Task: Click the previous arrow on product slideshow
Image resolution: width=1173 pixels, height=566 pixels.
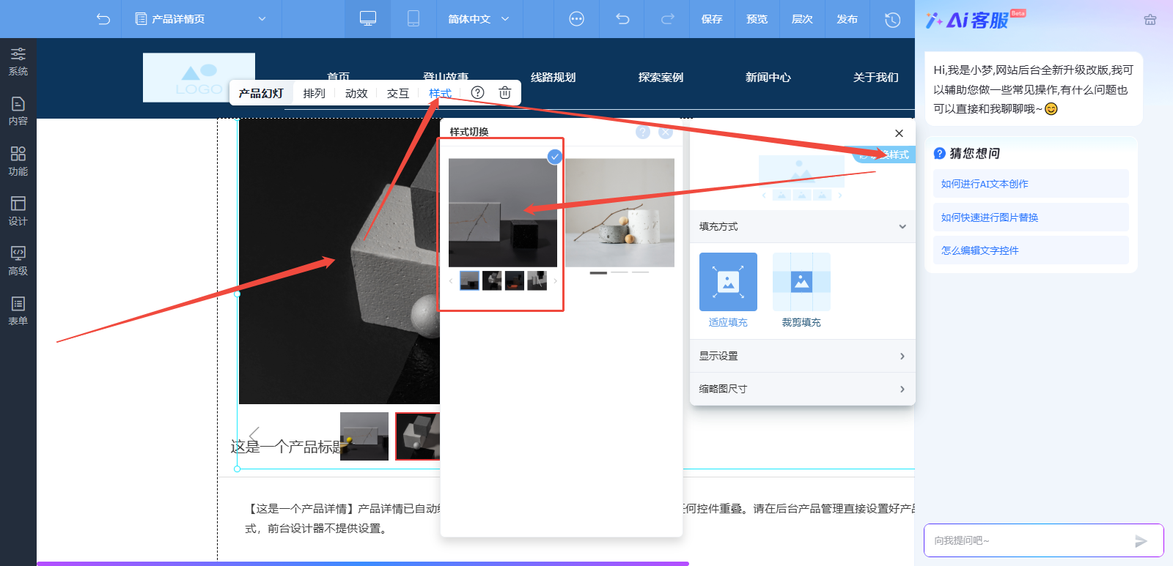Action: click(254, 436)
